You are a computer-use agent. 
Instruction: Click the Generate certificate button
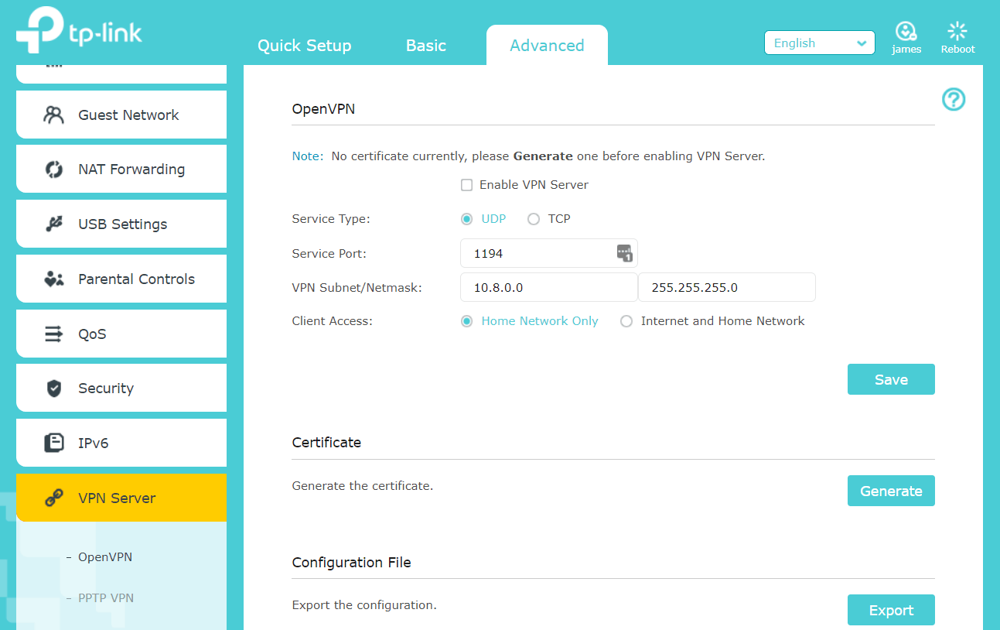(x=890, y=491)
